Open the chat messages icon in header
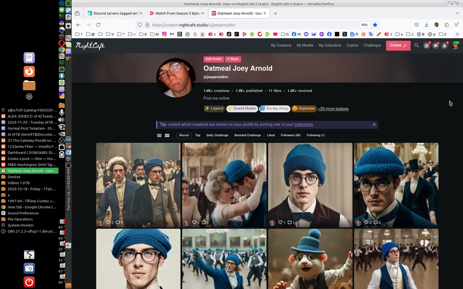463x289 pixels. click(x=436, y=46)
